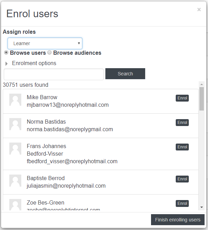The image size is (208, 230).
Task: Click Norma Bastidas's profile avatar
Action: click(x=15, y=124)
